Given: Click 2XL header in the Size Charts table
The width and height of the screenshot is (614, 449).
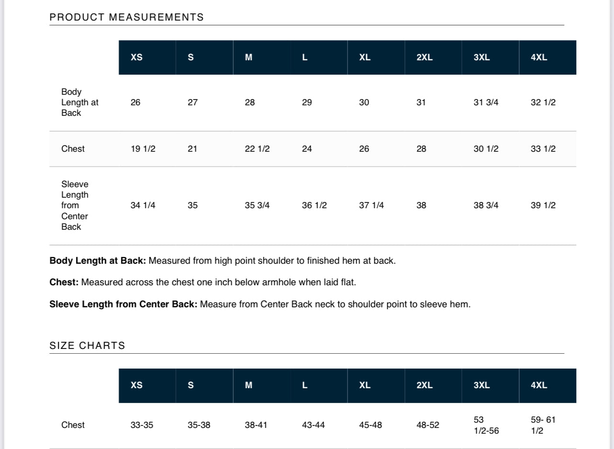Looking at the screenshot, I should [x=425, y=385].
